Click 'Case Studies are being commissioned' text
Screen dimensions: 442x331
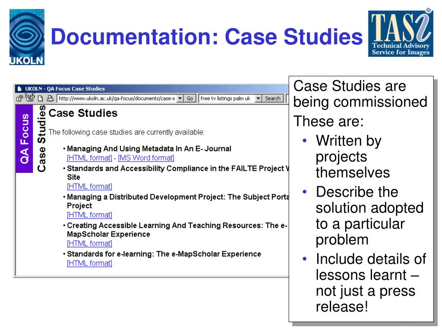click(360, 94)
